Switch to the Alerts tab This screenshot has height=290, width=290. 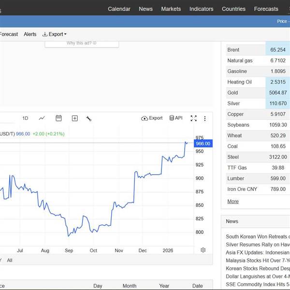[30, 34]
